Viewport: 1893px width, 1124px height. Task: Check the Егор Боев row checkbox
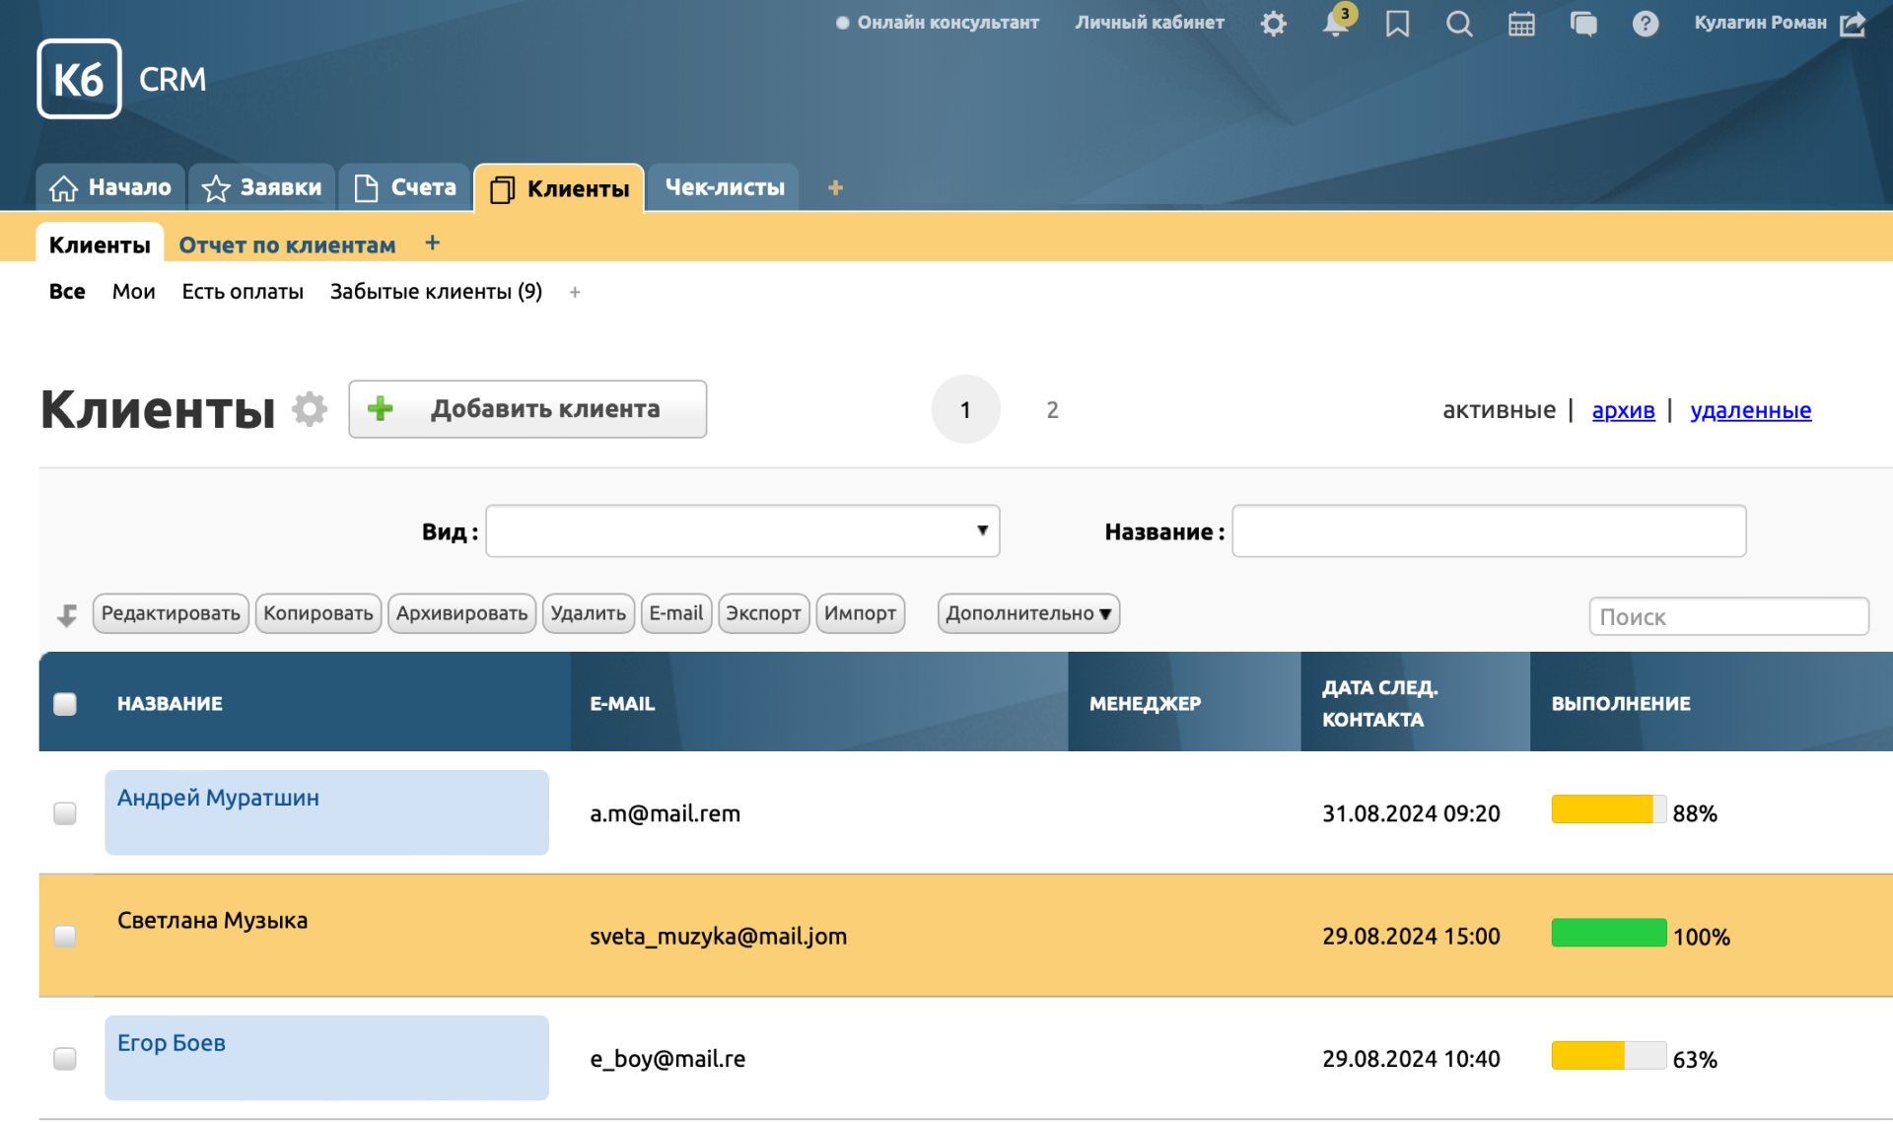coord(65,1059)
